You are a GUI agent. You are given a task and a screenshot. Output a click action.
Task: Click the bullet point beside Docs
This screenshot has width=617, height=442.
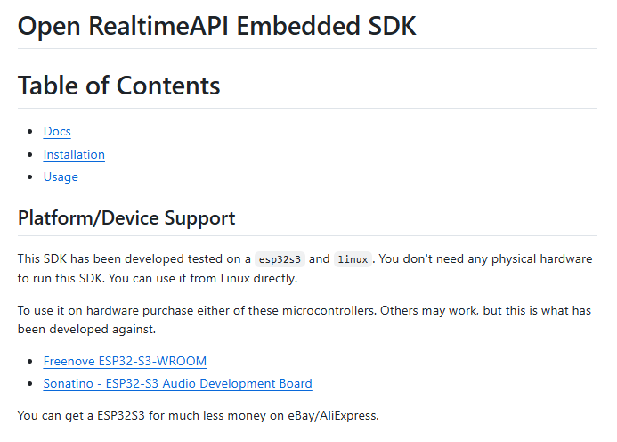[x=30, y=132]
